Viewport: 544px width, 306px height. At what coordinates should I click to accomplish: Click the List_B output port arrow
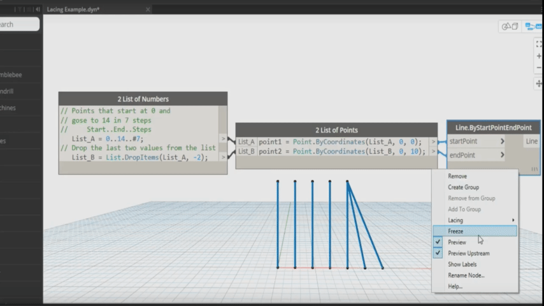223,157
